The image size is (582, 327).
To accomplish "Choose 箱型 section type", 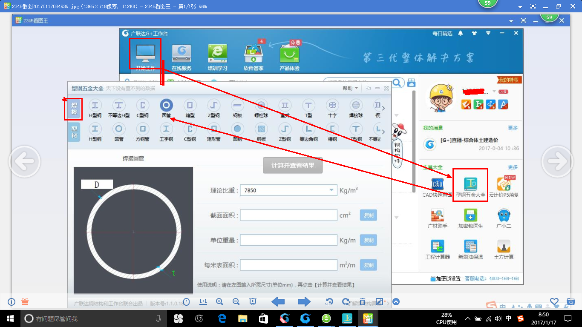I will 190,109.
